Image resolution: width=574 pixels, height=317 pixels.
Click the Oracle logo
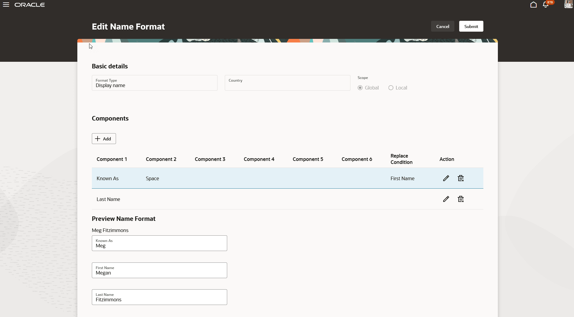coord(30,5)
